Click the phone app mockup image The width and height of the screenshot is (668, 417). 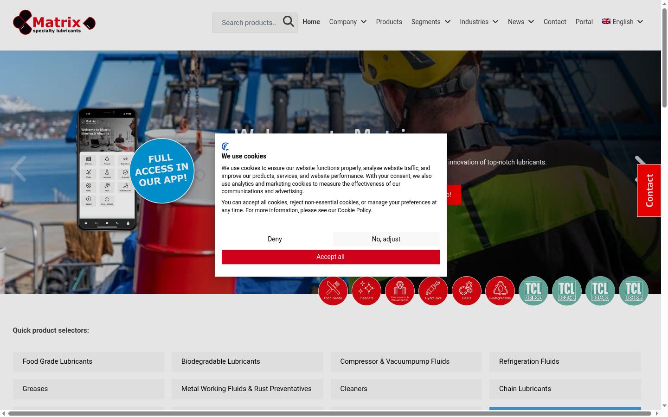107,169
